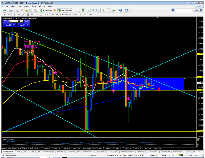205x158 pixels.
Task: Switch to the GOLD,H1 chart tab
Action: point(114,152)
